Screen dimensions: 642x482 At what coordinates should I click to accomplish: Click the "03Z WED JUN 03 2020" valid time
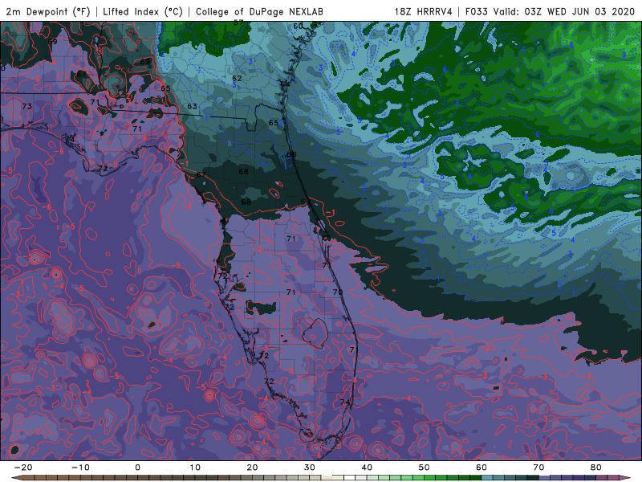coord(579,11)
